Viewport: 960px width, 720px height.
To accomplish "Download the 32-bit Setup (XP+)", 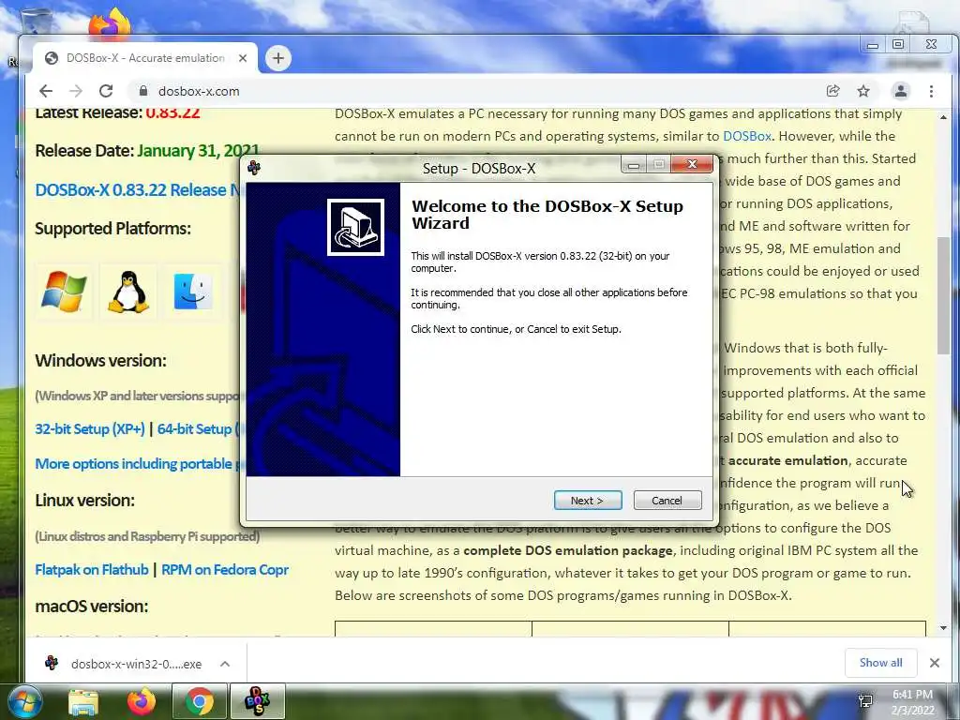I will pos(90,428).
